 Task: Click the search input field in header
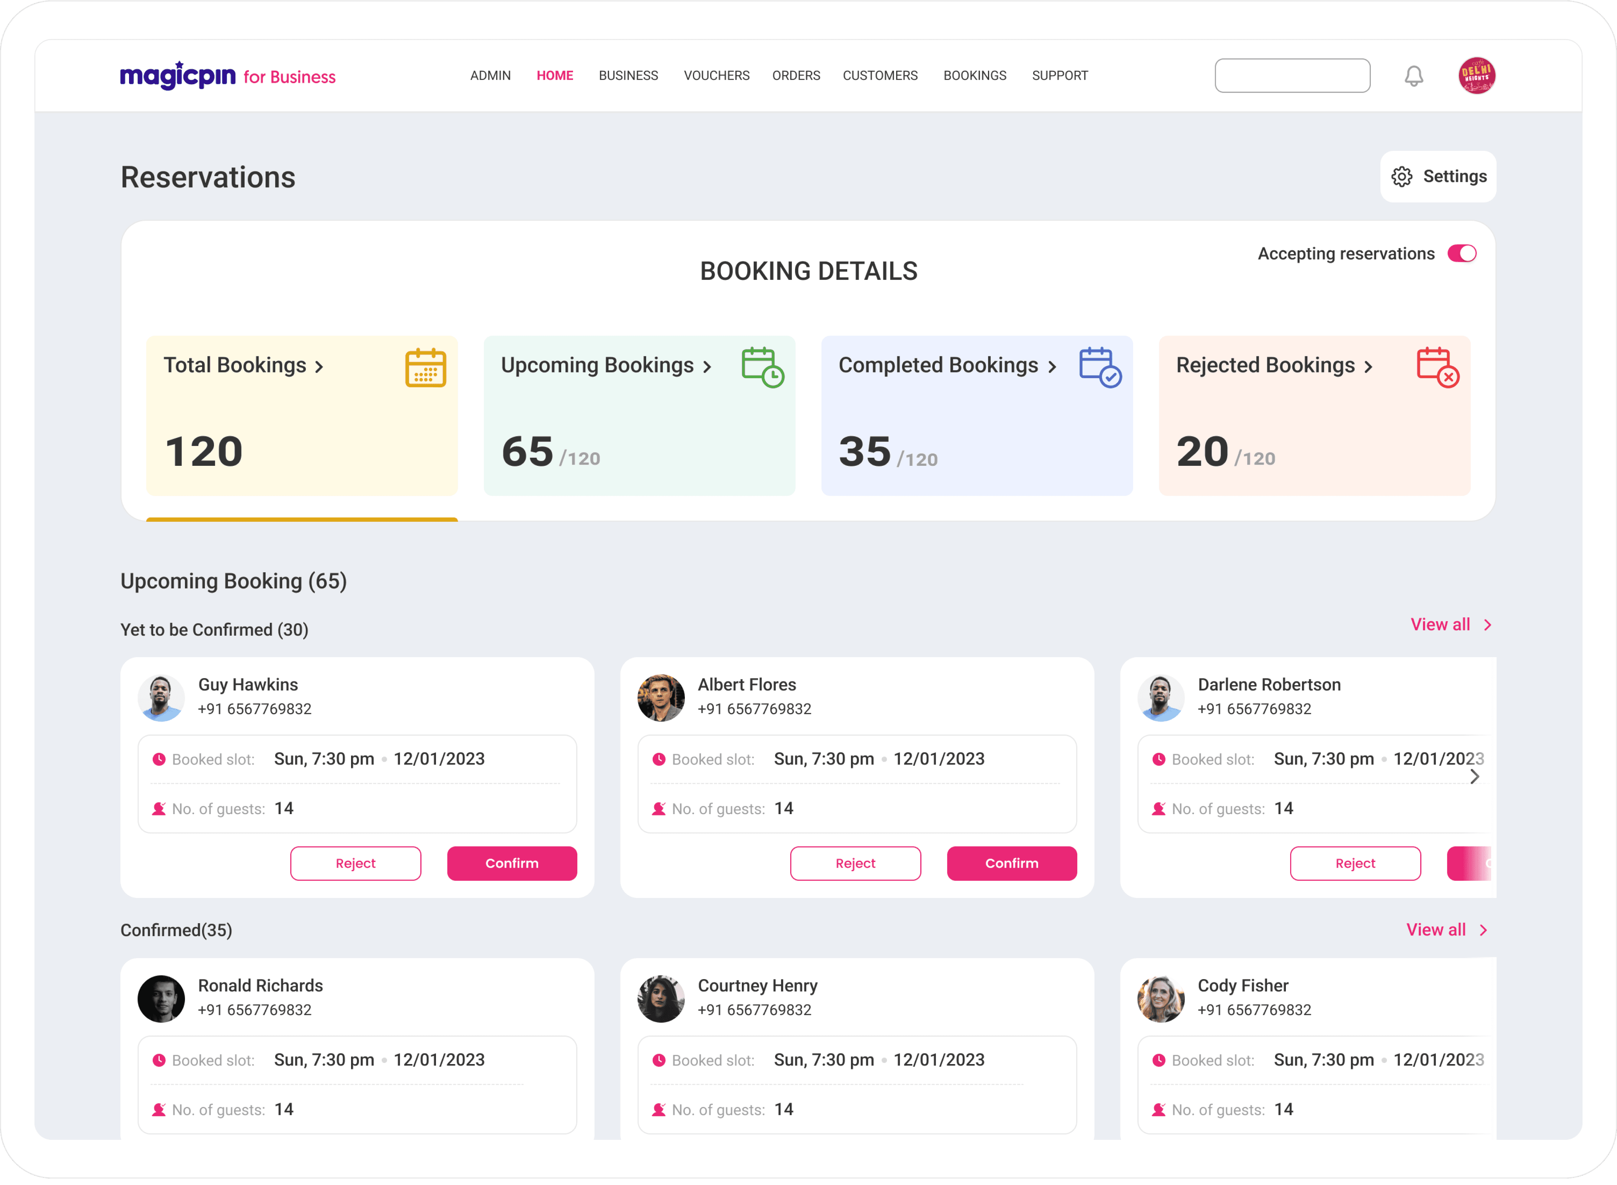(1292, 75)
